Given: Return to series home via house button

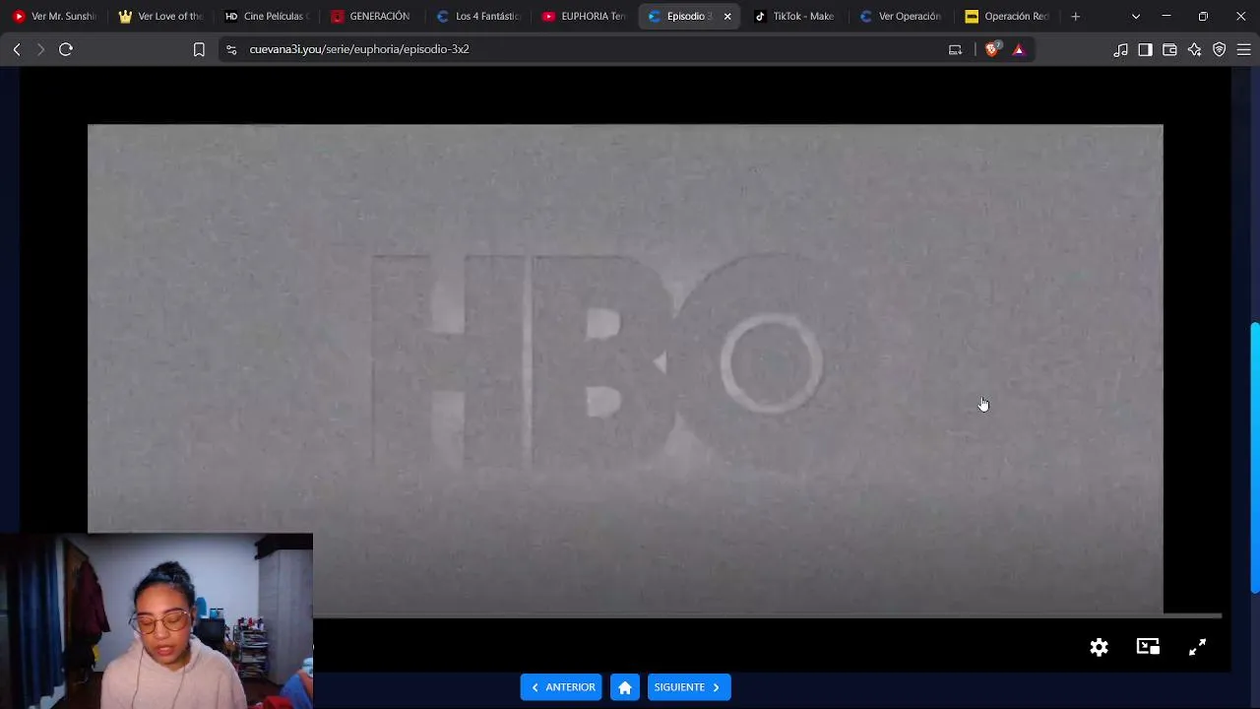Looking at the screenshot, I should point(625,687).
